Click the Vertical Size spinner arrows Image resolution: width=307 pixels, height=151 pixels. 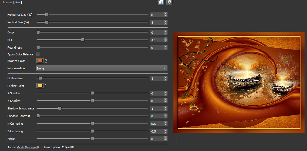[166, 22]
